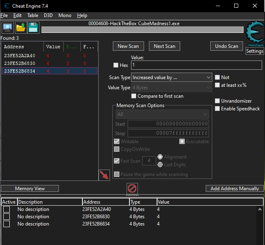Open the memory region All dropdown
Viewport: 265px width, 245px height.
click(162, 114)
